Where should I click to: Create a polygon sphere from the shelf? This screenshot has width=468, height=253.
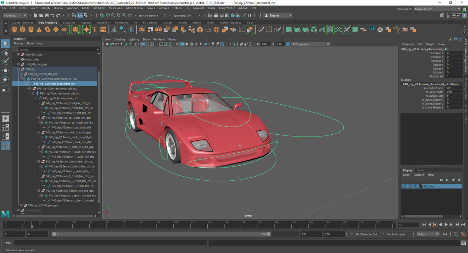[14, 30]
